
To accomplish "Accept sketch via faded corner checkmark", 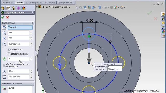I will (x=149, y=13).
